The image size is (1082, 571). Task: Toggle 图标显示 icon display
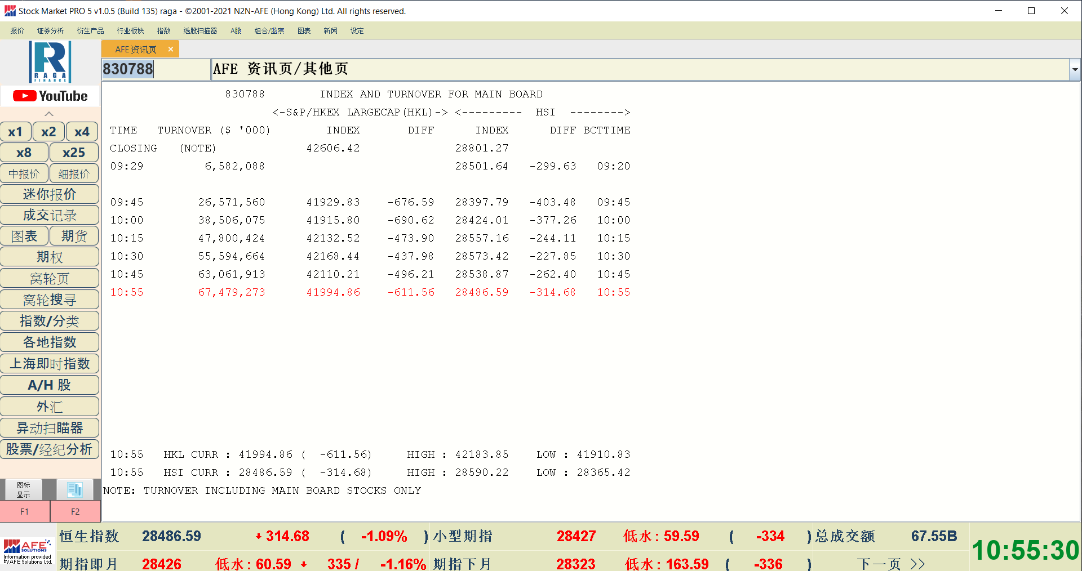[23, 489]
